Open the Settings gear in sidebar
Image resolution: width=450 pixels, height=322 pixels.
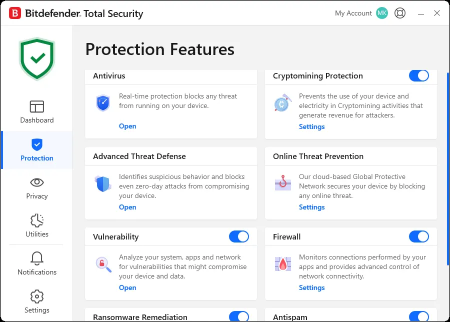point(36,296)
